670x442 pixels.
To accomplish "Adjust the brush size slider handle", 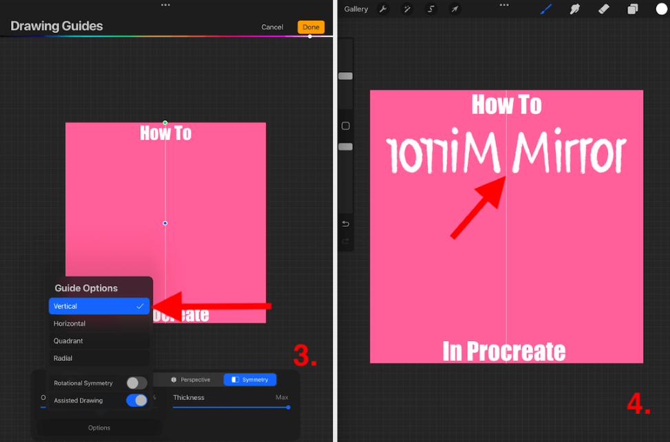I will [x=346, y=76].
